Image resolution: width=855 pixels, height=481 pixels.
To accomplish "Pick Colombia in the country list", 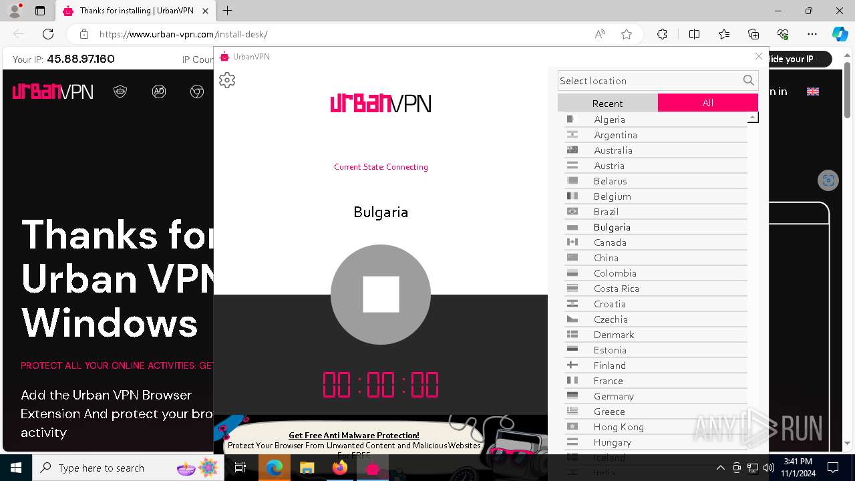I will click(656, 273).
